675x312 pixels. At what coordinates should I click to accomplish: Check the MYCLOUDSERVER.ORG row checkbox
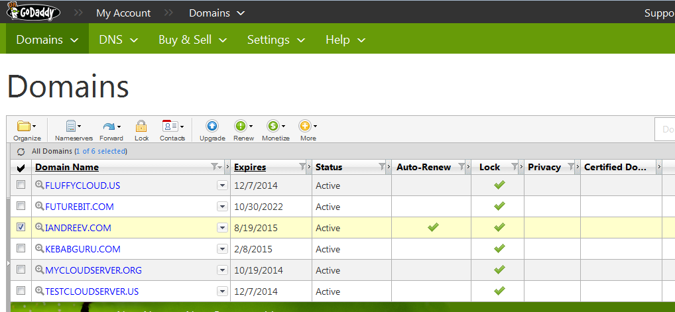[x=21, y=270]
